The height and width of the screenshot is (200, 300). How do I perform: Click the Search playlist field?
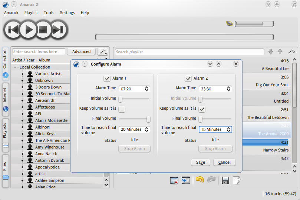pyautogui.click(x=189, y=52)
